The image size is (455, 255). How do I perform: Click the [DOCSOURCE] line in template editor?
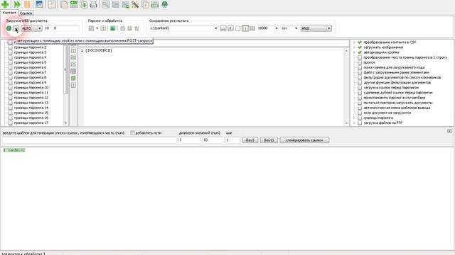99,50
